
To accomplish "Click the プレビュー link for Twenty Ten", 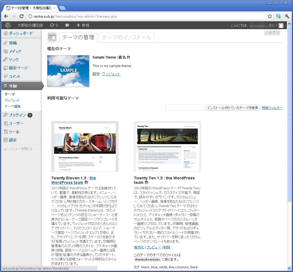I will [154, 247].
